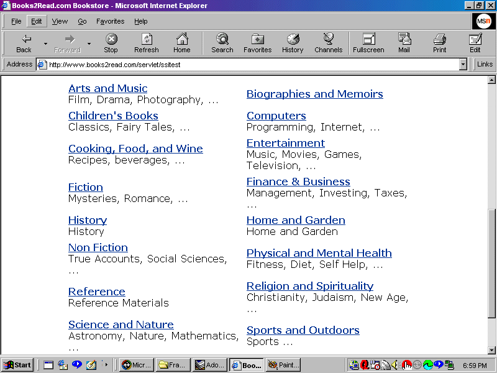
Task: Open Finance & Business link
Action: pos(298,182)
